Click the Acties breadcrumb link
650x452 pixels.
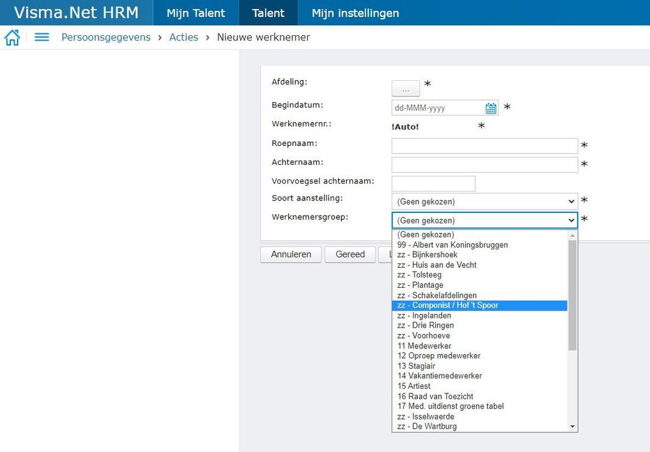(x=183, y=38)
